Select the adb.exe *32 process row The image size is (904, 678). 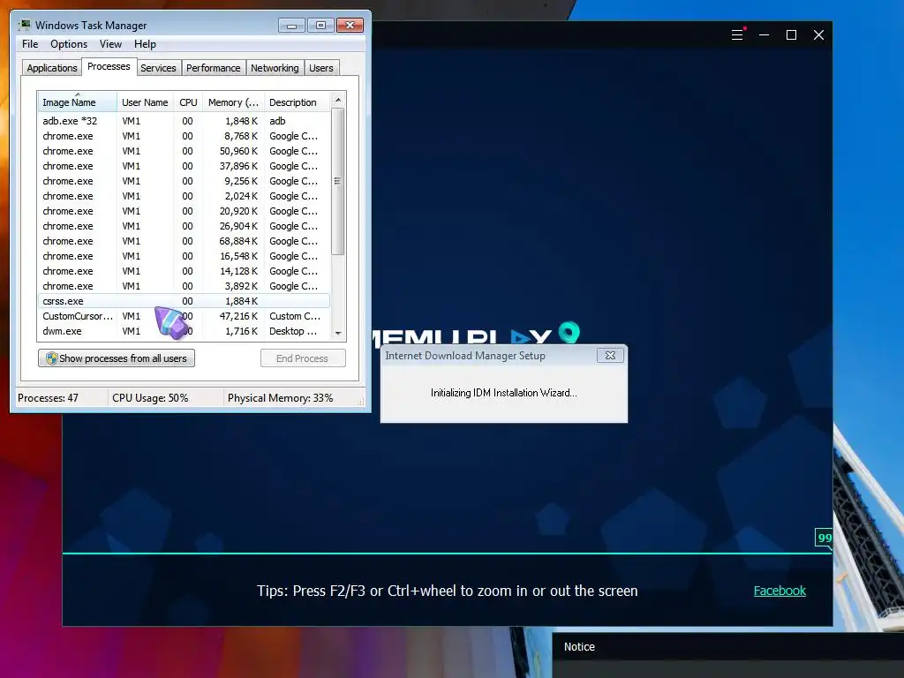(184, 121)
